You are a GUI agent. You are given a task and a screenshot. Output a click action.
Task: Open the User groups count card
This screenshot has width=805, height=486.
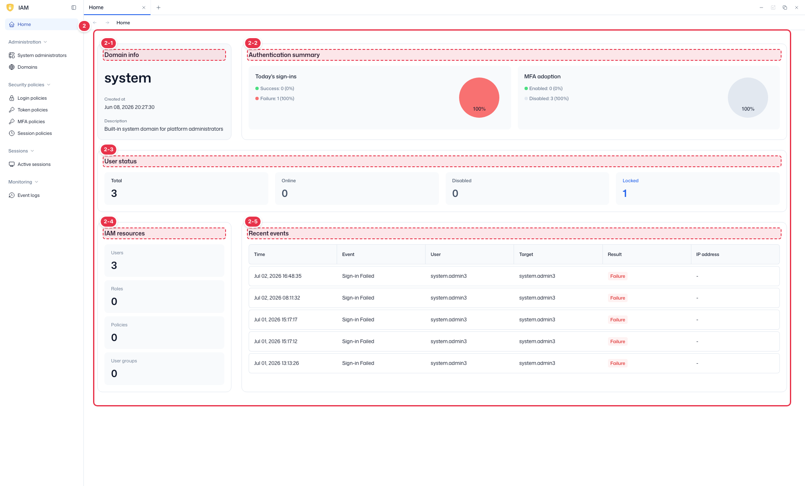(x=164, y=369)
